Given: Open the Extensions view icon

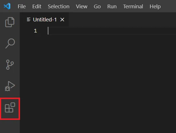Looking at the screenshot, I should click(10, 108).
